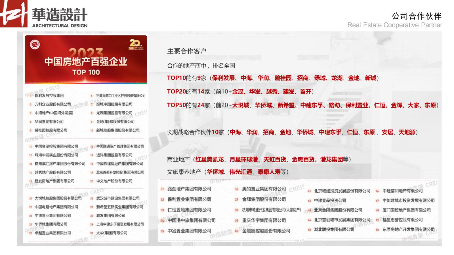The image size is (454, 255).
Task: Click '伟光汇通' text
Action: (241, 172)
